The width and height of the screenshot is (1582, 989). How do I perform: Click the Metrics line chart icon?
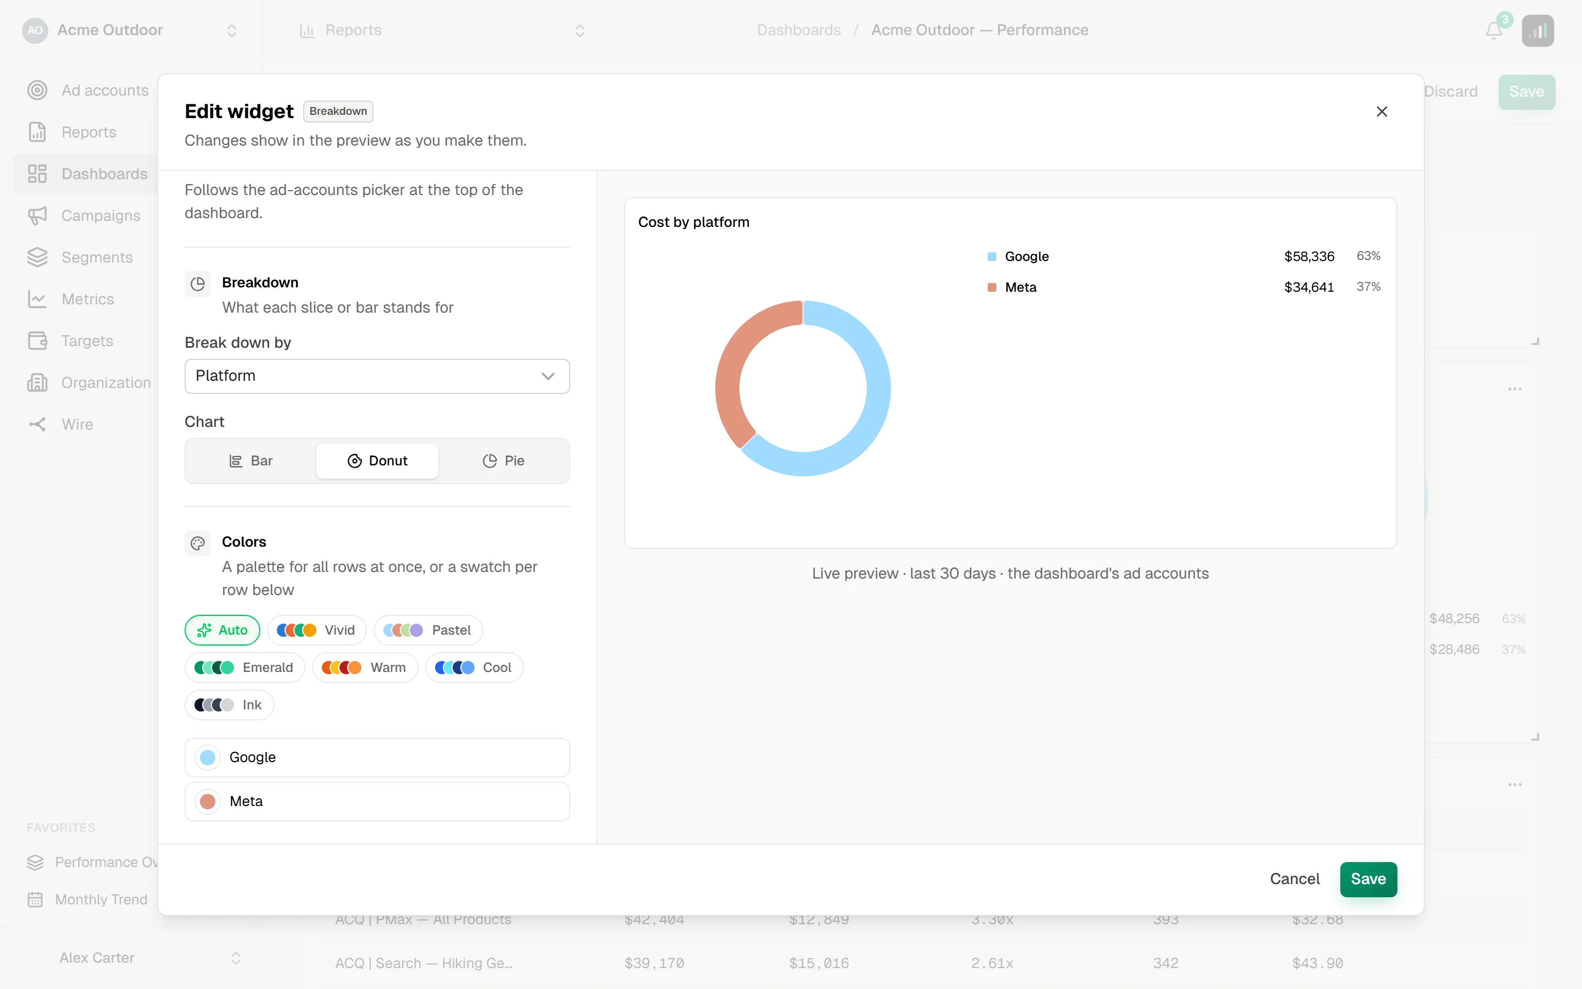click(x=37, y=299)
